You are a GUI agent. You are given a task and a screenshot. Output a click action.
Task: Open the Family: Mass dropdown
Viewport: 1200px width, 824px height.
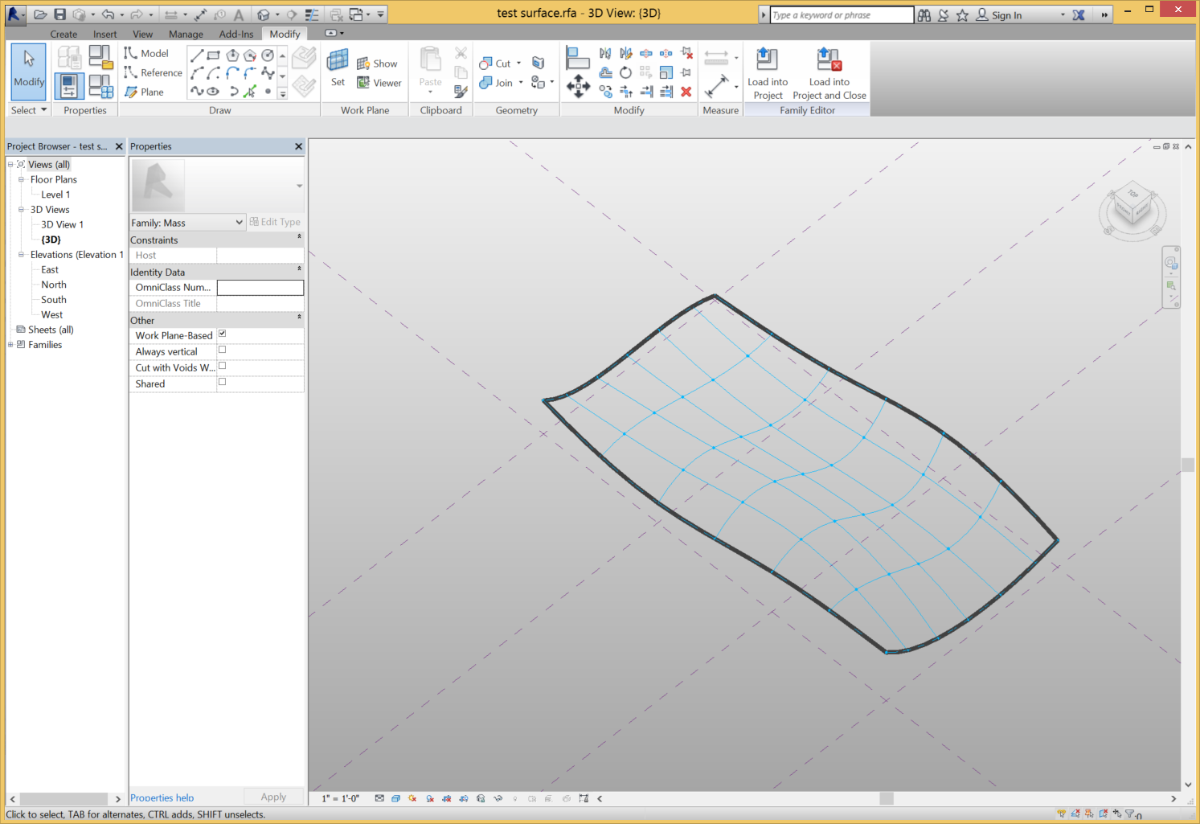[187, 223]
